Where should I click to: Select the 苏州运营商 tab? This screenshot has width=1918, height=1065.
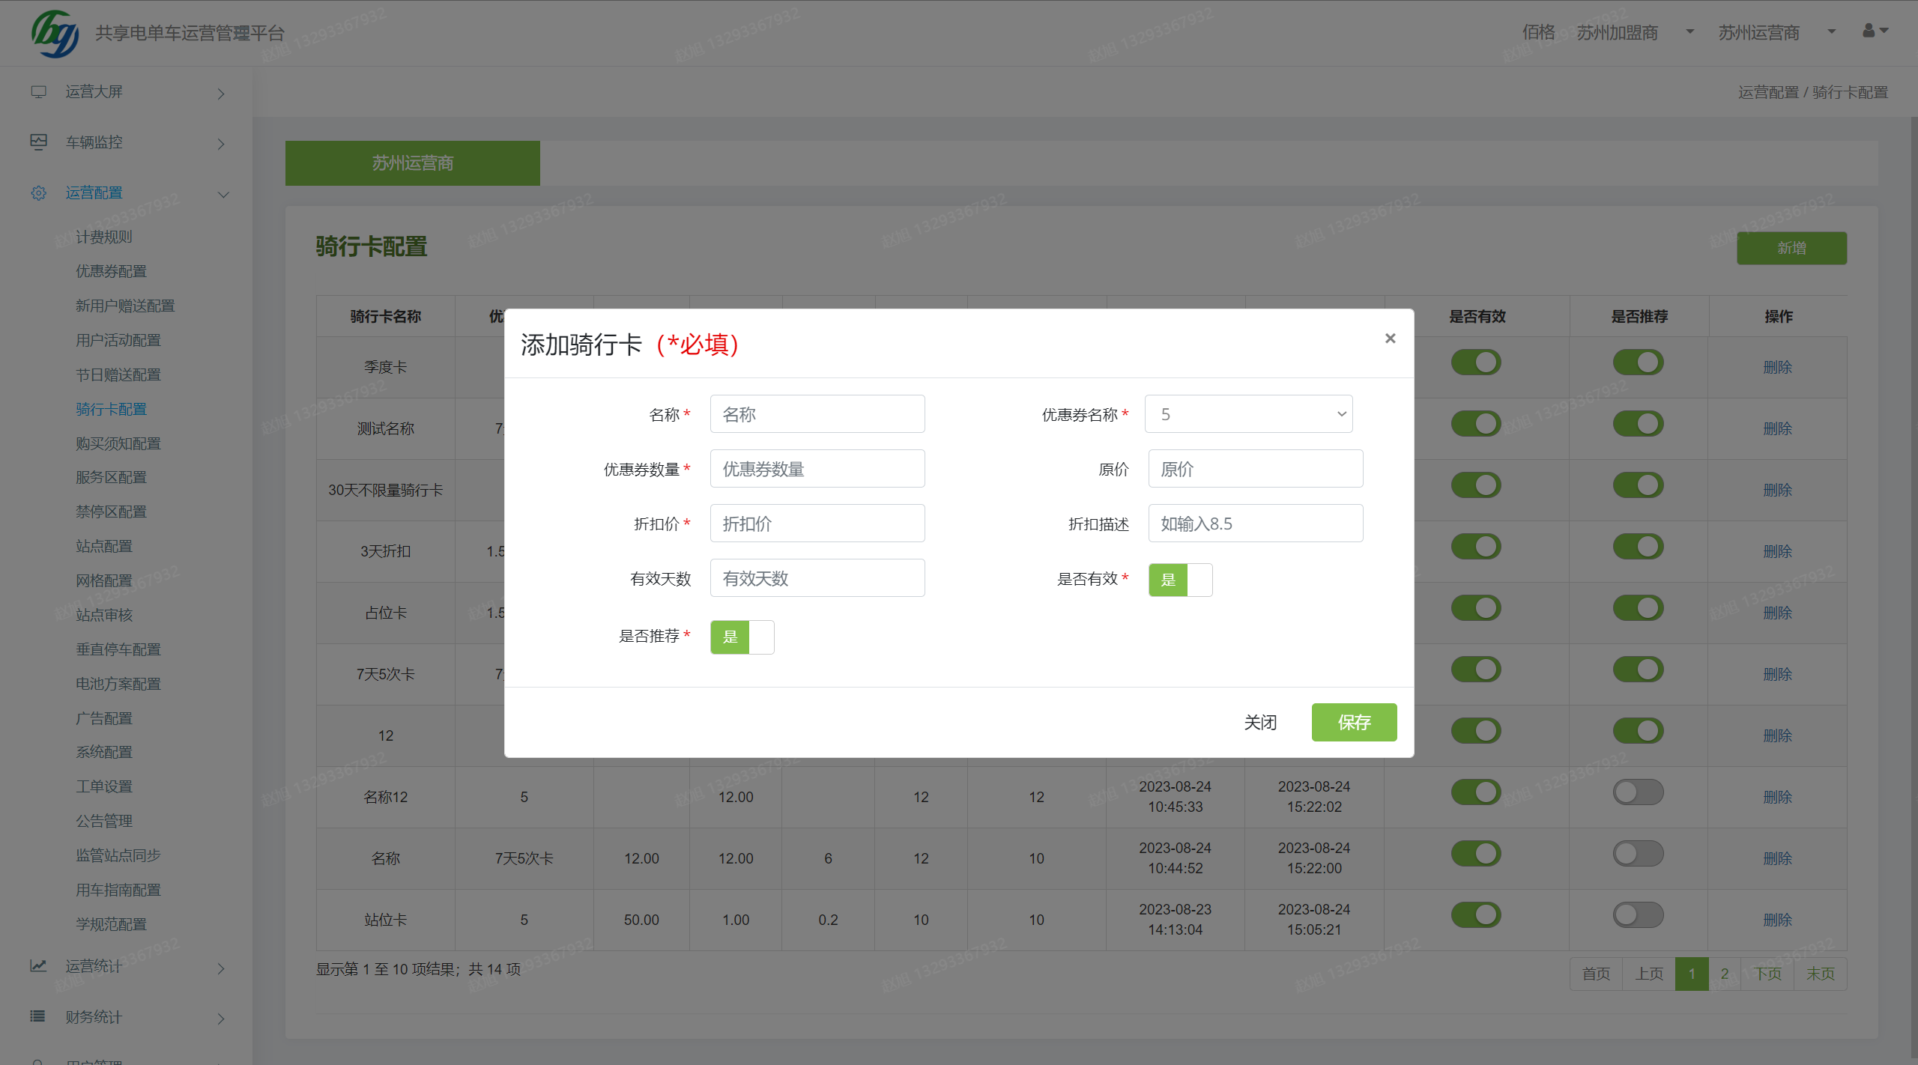tap(412, 163)
